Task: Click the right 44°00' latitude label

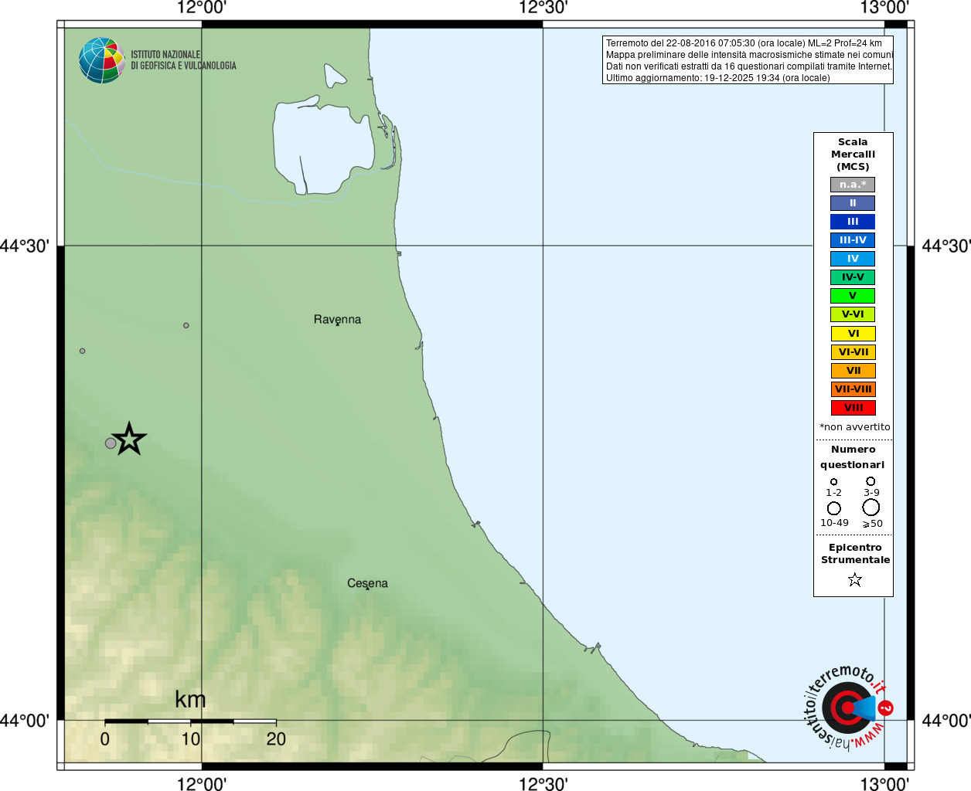Action: 946,720
